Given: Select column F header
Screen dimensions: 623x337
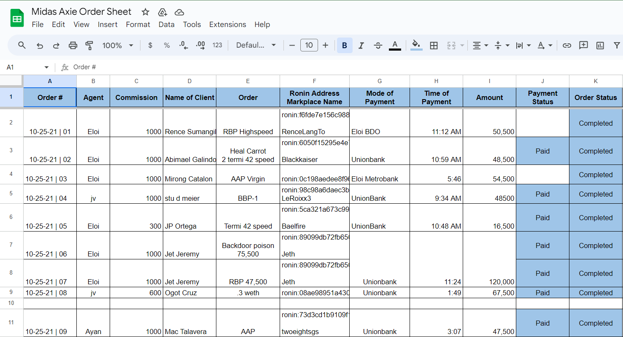Looking at the screenshot, I should coord(315,81).
